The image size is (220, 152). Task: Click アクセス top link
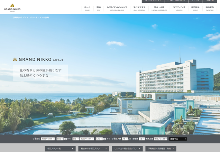(195, 1)
